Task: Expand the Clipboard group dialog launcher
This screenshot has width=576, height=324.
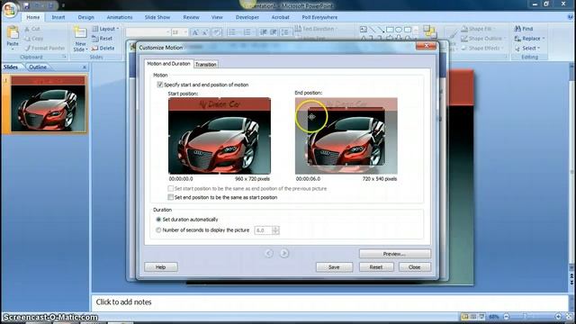Action: [64, 57]
